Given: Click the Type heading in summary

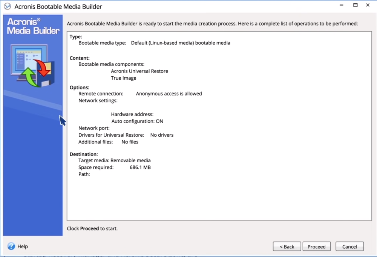Looking at the screenshot, I should click(76, 37).
